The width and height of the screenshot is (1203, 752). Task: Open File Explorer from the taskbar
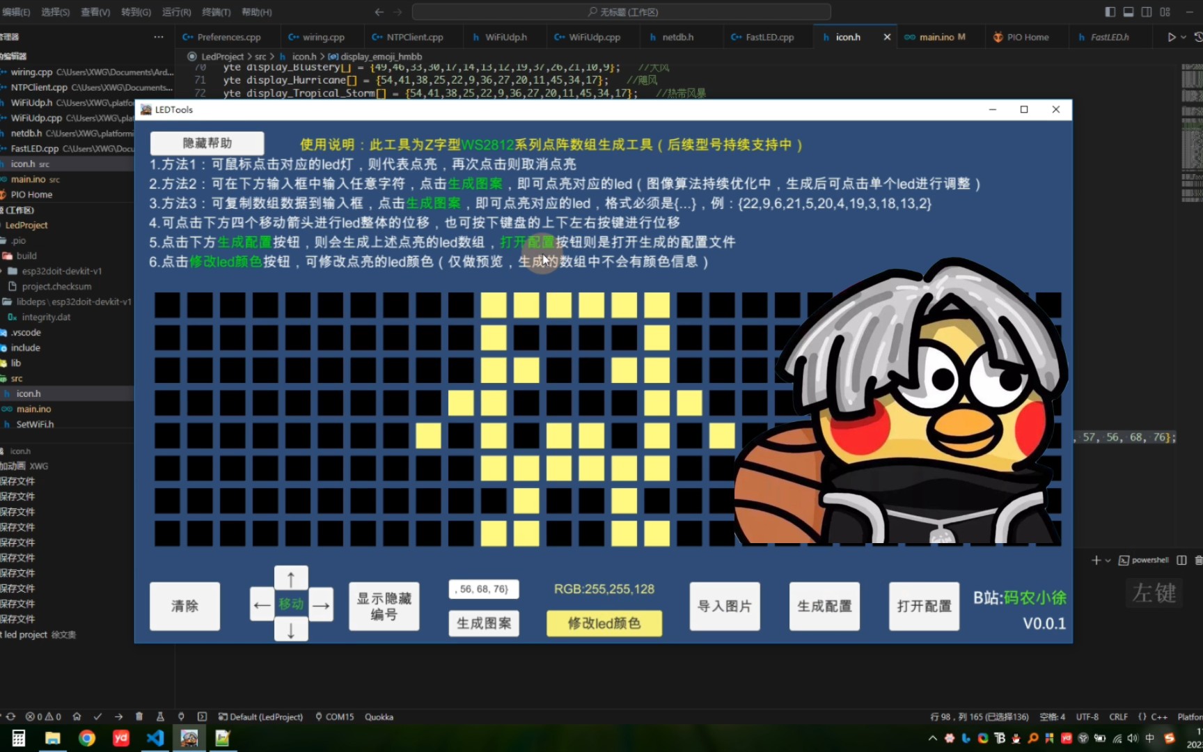(53, 738)
